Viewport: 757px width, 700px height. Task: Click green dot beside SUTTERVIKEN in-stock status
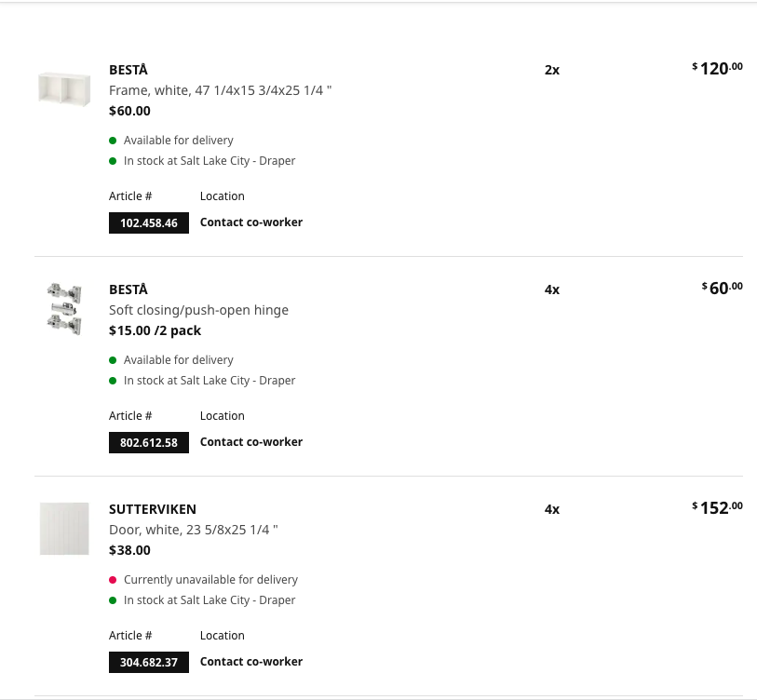113,600
